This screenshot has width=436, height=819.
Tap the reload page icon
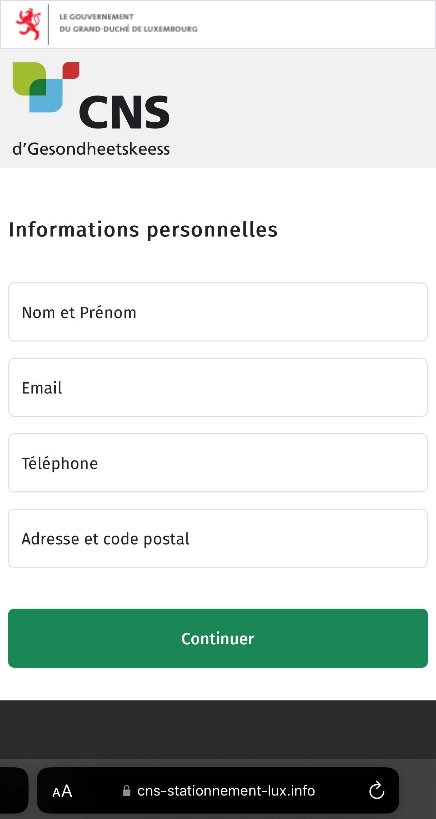coord(377,790)
